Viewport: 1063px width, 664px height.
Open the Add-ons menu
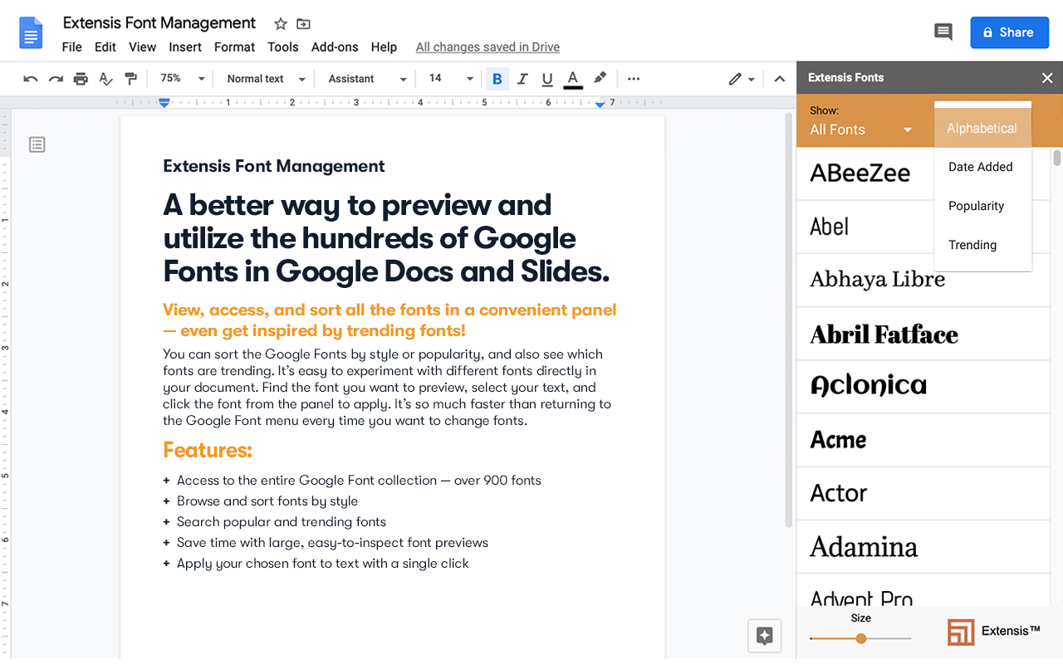click(335, 47)
